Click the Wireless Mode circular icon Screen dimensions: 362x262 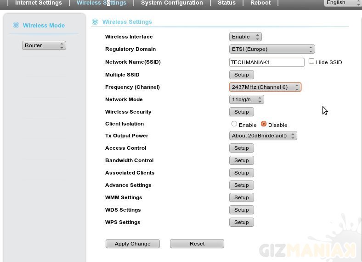pos(16,25)
